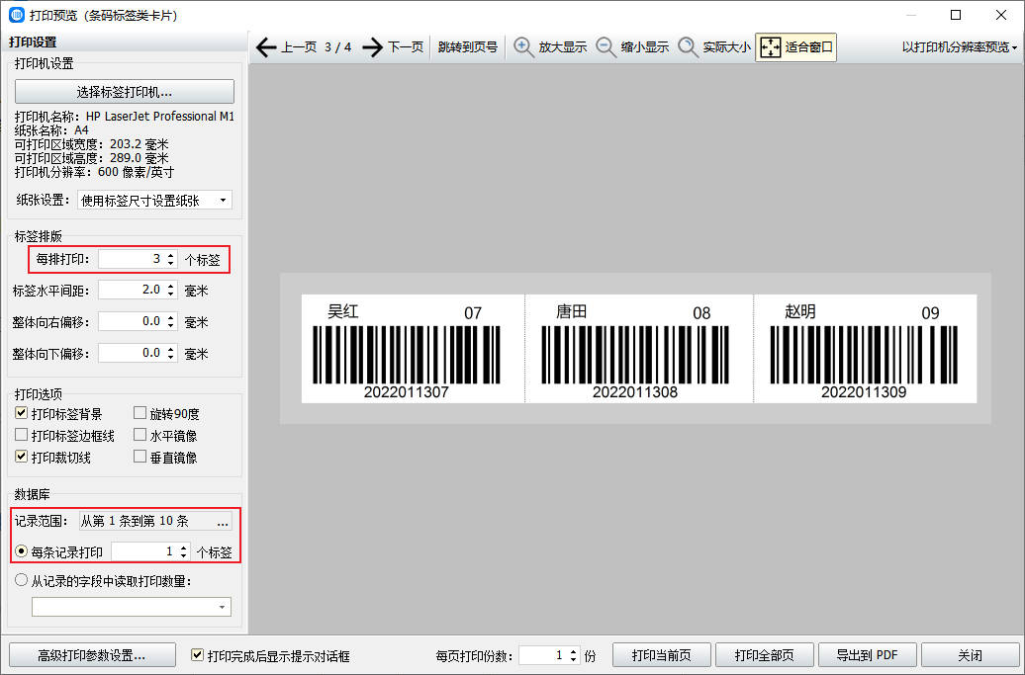Decrease 整体向右偏移 offset value
Image resolution: width=1025 pixels, height=675 pixels.
[170, 325]
